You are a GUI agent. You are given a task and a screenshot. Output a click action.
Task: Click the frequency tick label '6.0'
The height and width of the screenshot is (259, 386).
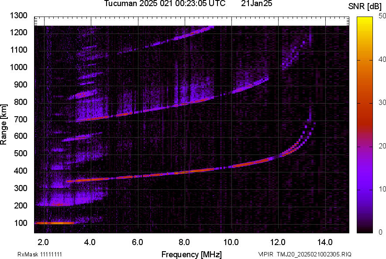point(138,242)
